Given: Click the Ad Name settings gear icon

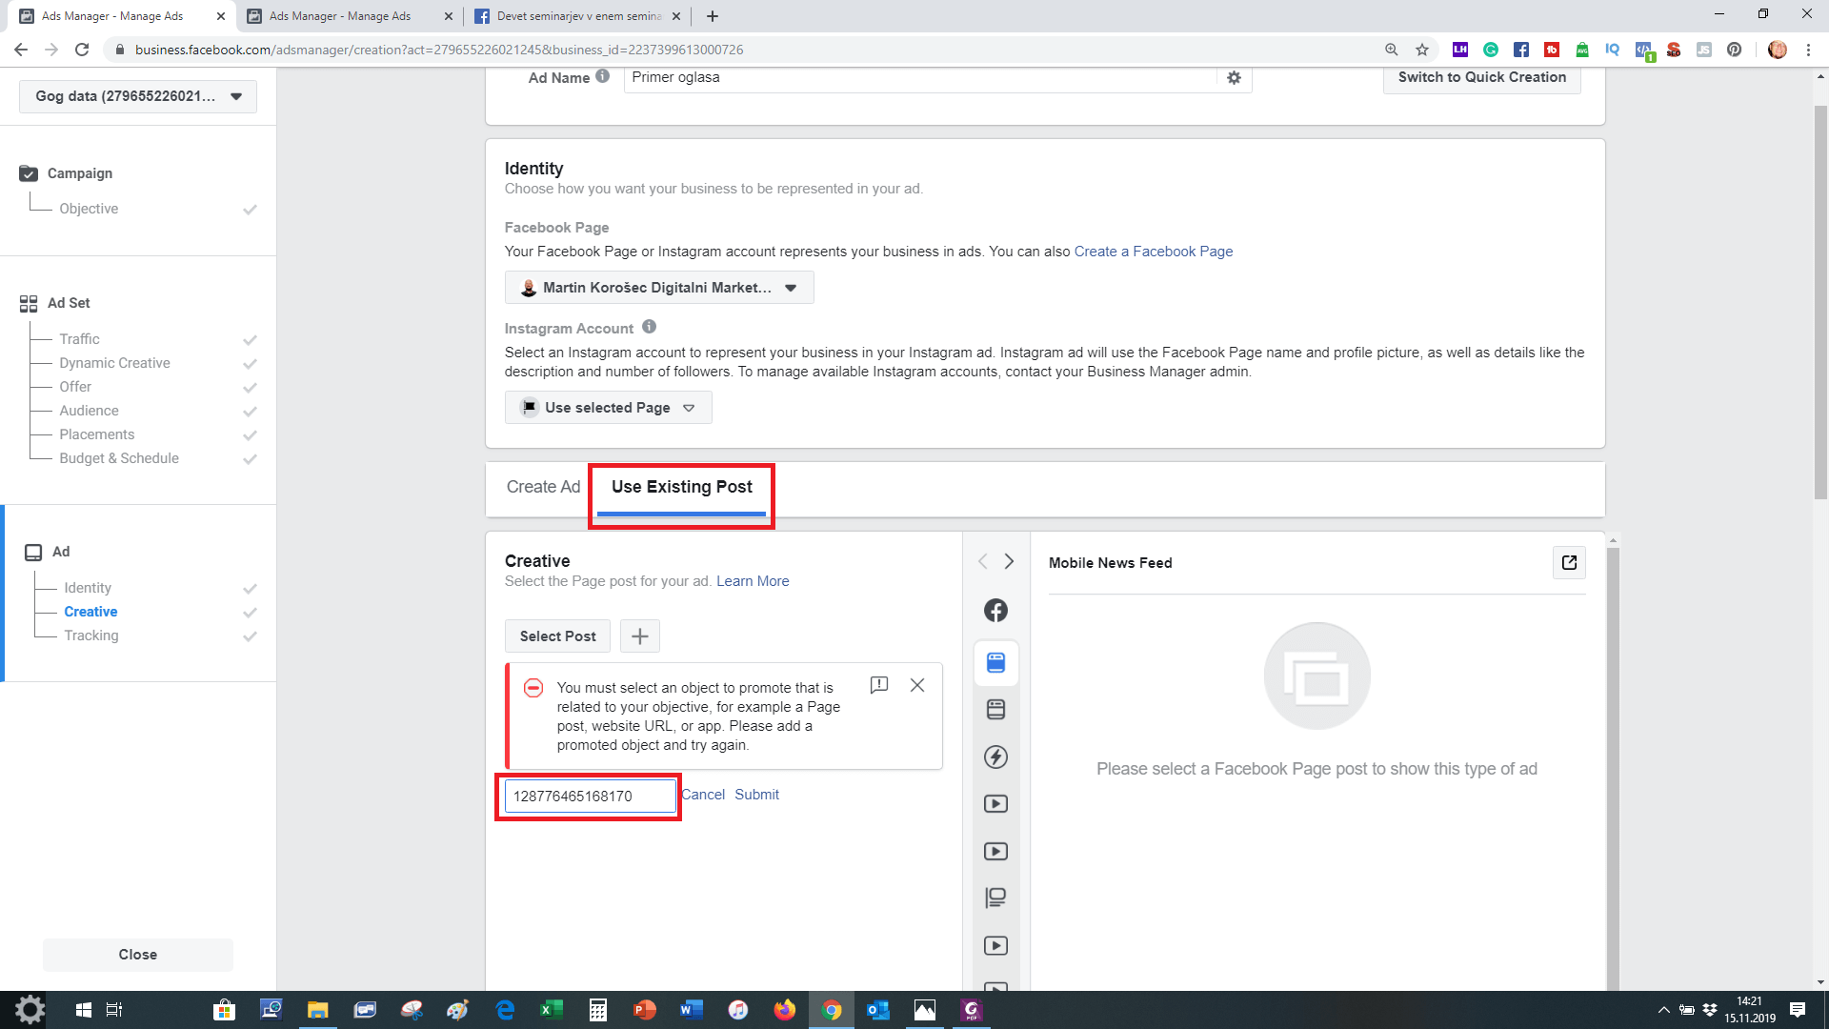Looking at the screenshot, I should [x=1234, y=78].
